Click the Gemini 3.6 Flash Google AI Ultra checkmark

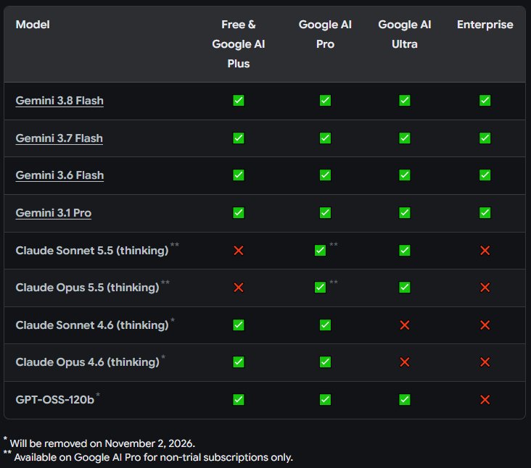click(x=405, y=175)
